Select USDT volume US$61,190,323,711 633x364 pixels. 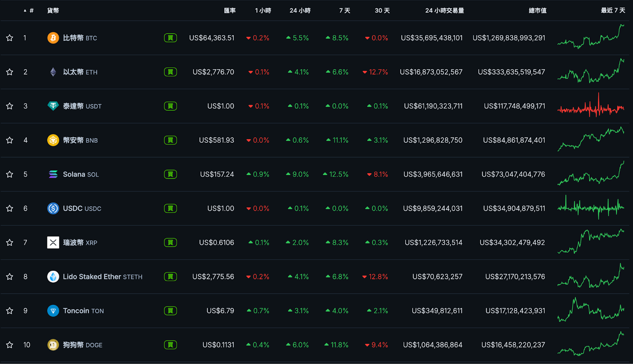point(433,106)
